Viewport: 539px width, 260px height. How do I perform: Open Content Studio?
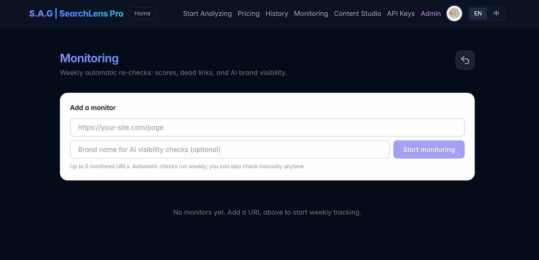pos(358,13)
